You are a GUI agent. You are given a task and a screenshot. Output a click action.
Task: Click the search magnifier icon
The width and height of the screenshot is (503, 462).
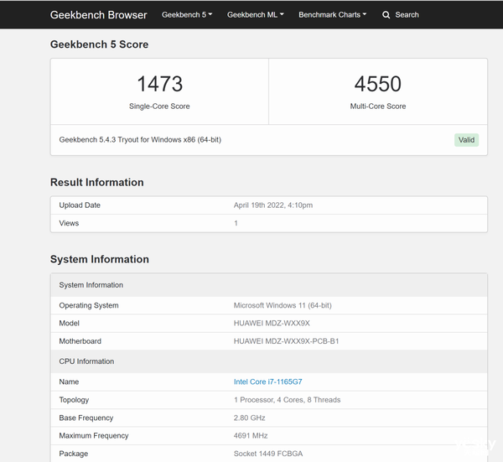[x=386, y=15]
